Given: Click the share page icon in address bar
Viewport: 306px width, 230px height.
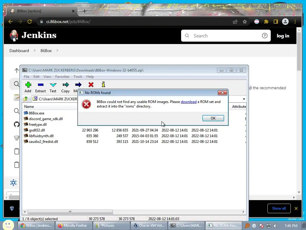Looking at the screenshot, I should [235, 22].
